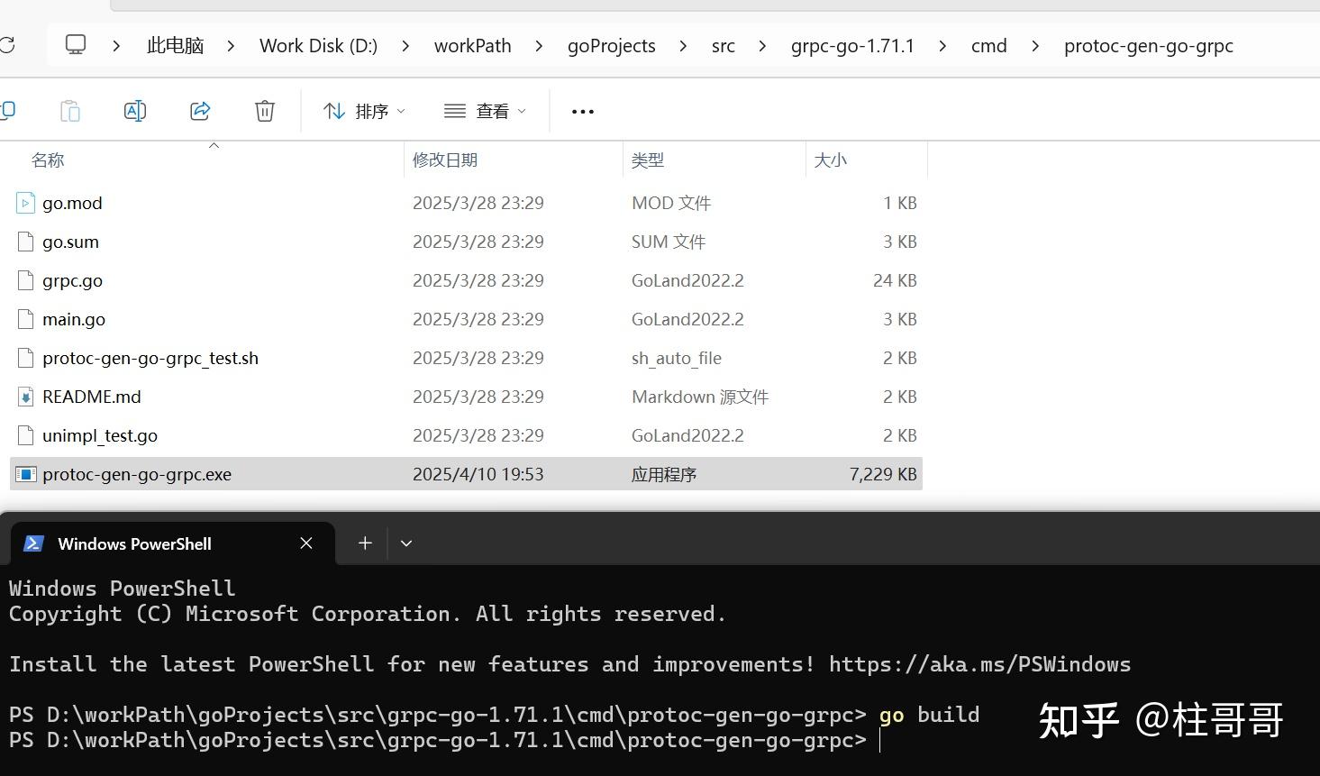Click the PowerShell icon on the terminal tab
Image resolution: width=1320 pixels, height=776 pixels.
[33, 543]
